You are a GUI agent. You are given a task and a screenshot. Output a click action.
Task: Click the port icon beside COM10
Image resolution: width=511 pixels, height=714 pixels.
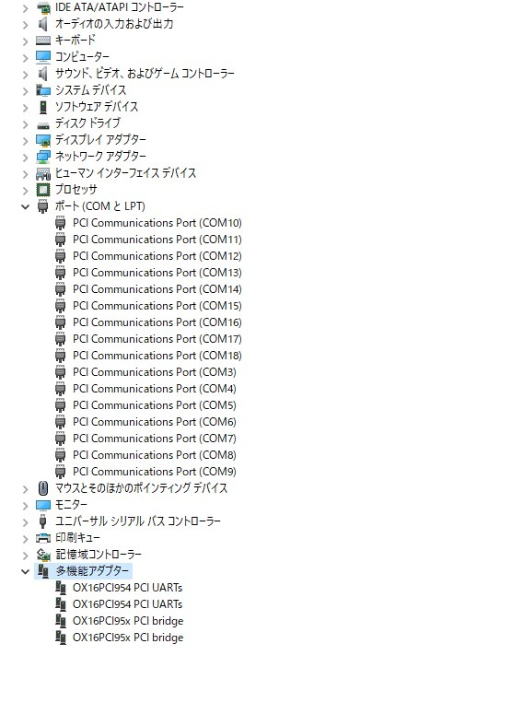61,223
